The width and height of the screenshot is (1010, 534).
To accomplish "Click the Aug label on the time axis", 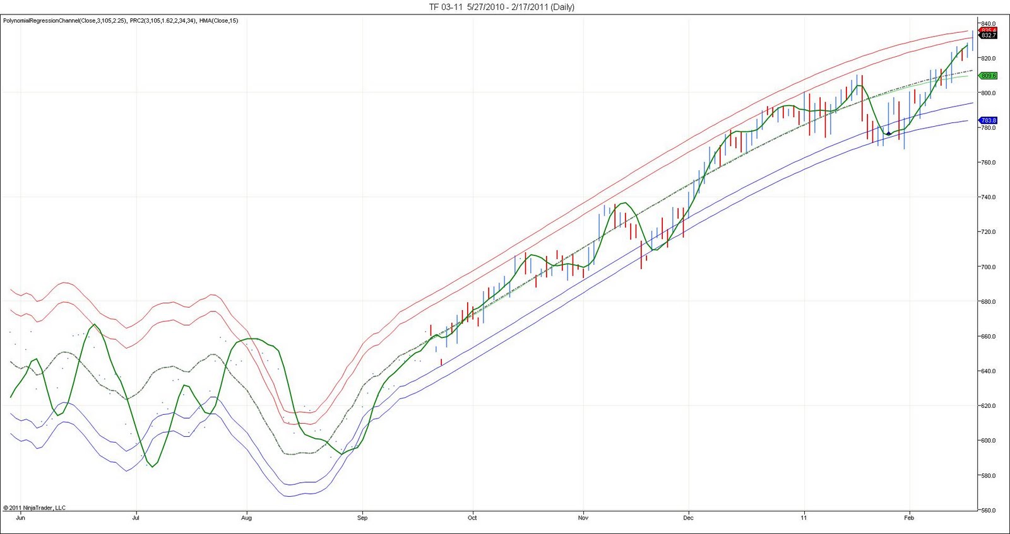I will point(246,518).
